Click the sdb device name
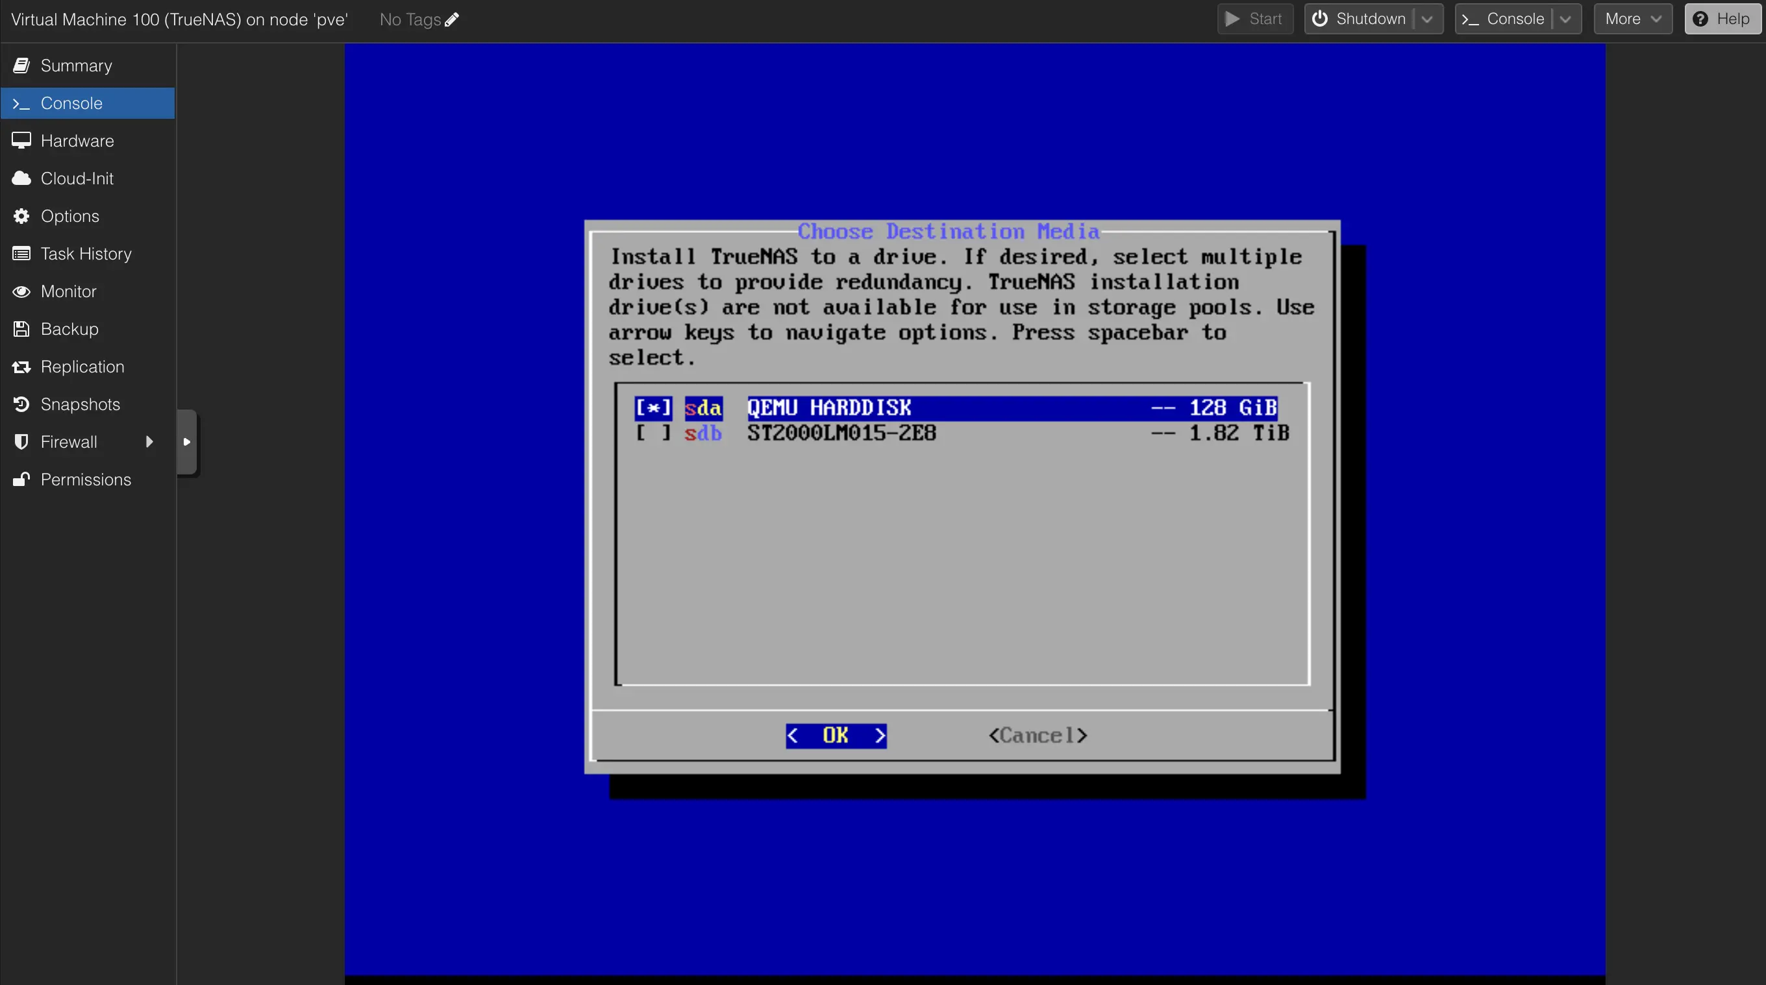This screenshot has height=985, width=1766. pos(703,433)
